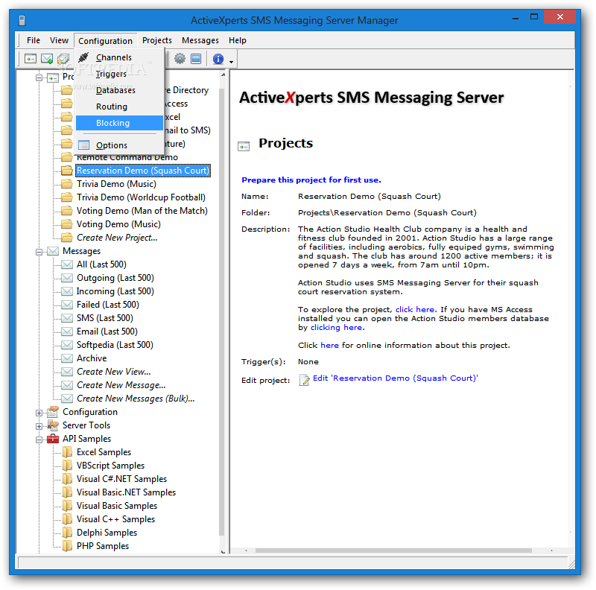Expand the Server Tools tree node
The height and width of the screenshot is (590, 596).
coord(39,426)
